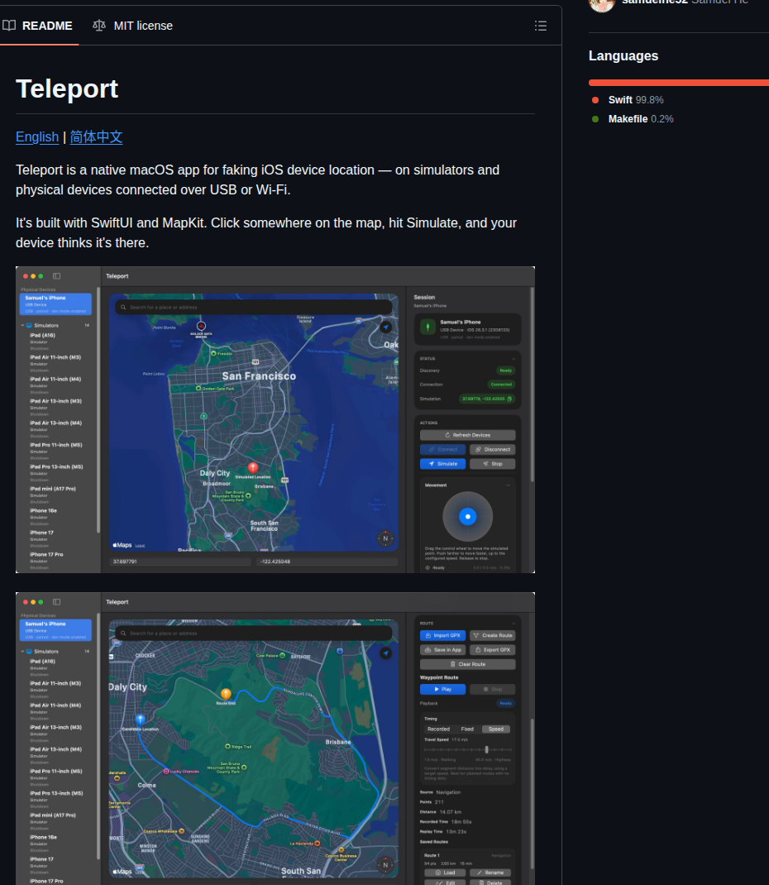This screenshot has height=885, width=769.
Task: Click the Delete button for Route 1
Action: point(490,883)
